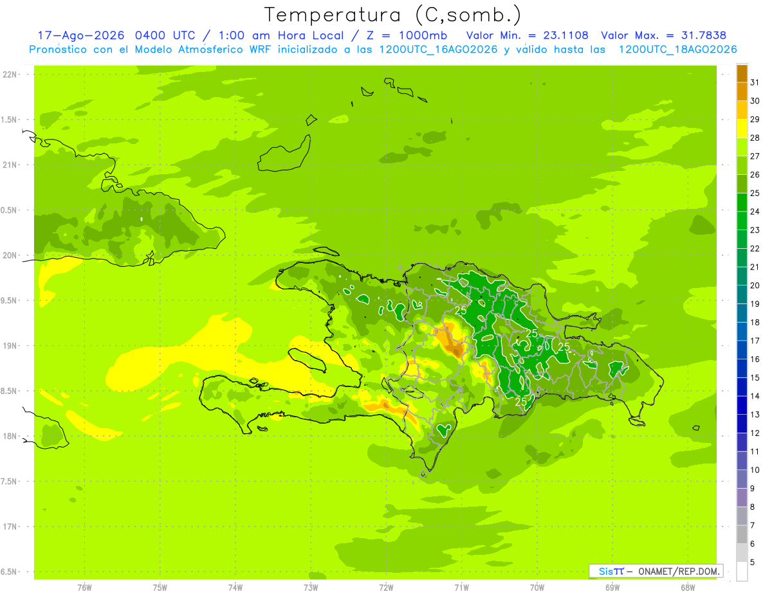
Task: Click the '0400 UTC' time text
Action: pos(165,35)
